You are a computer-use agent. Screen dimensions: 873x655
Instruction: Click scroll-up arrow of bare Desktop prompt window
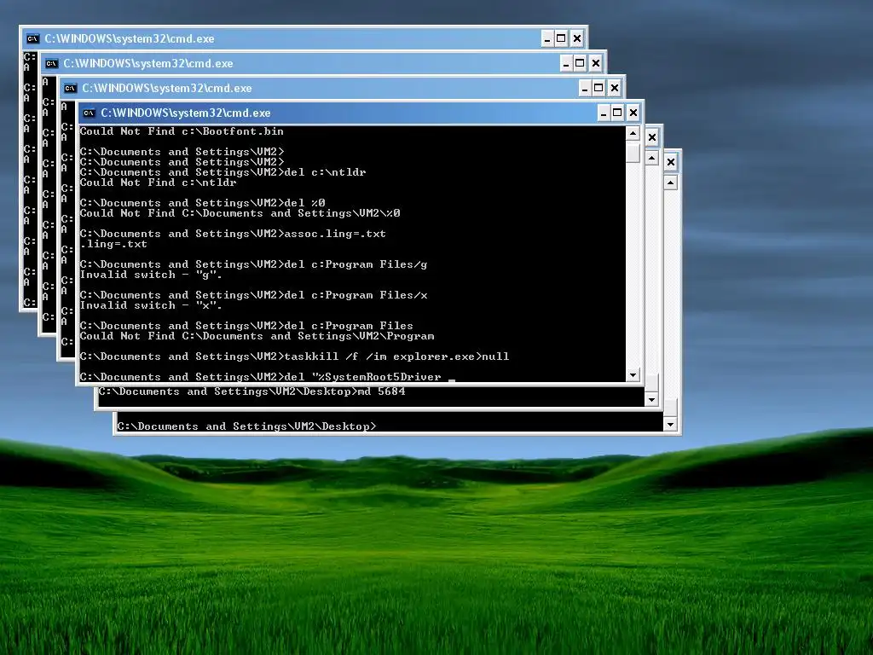(670, 183)
